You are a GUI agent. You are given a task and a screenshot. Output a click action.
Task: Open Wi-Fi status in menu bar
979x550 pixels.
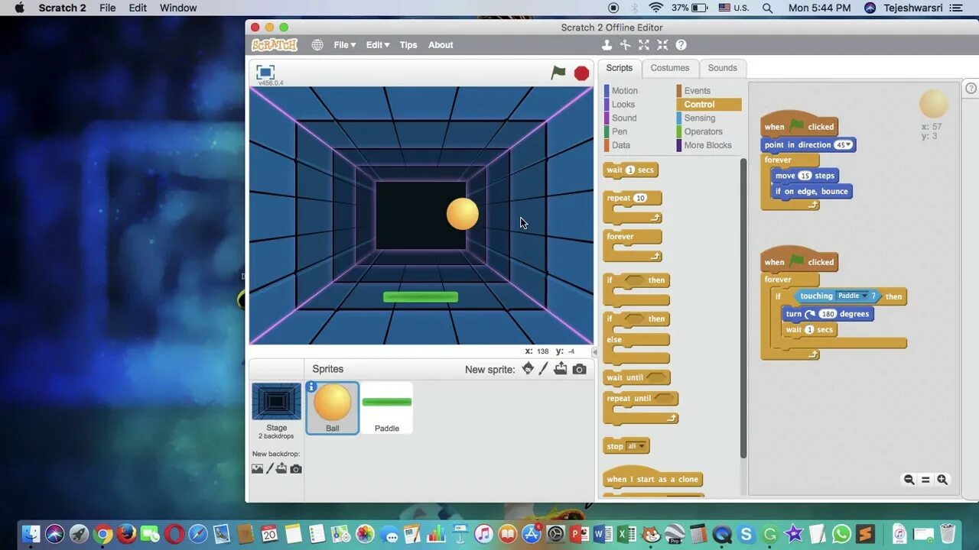coord(655,8)
